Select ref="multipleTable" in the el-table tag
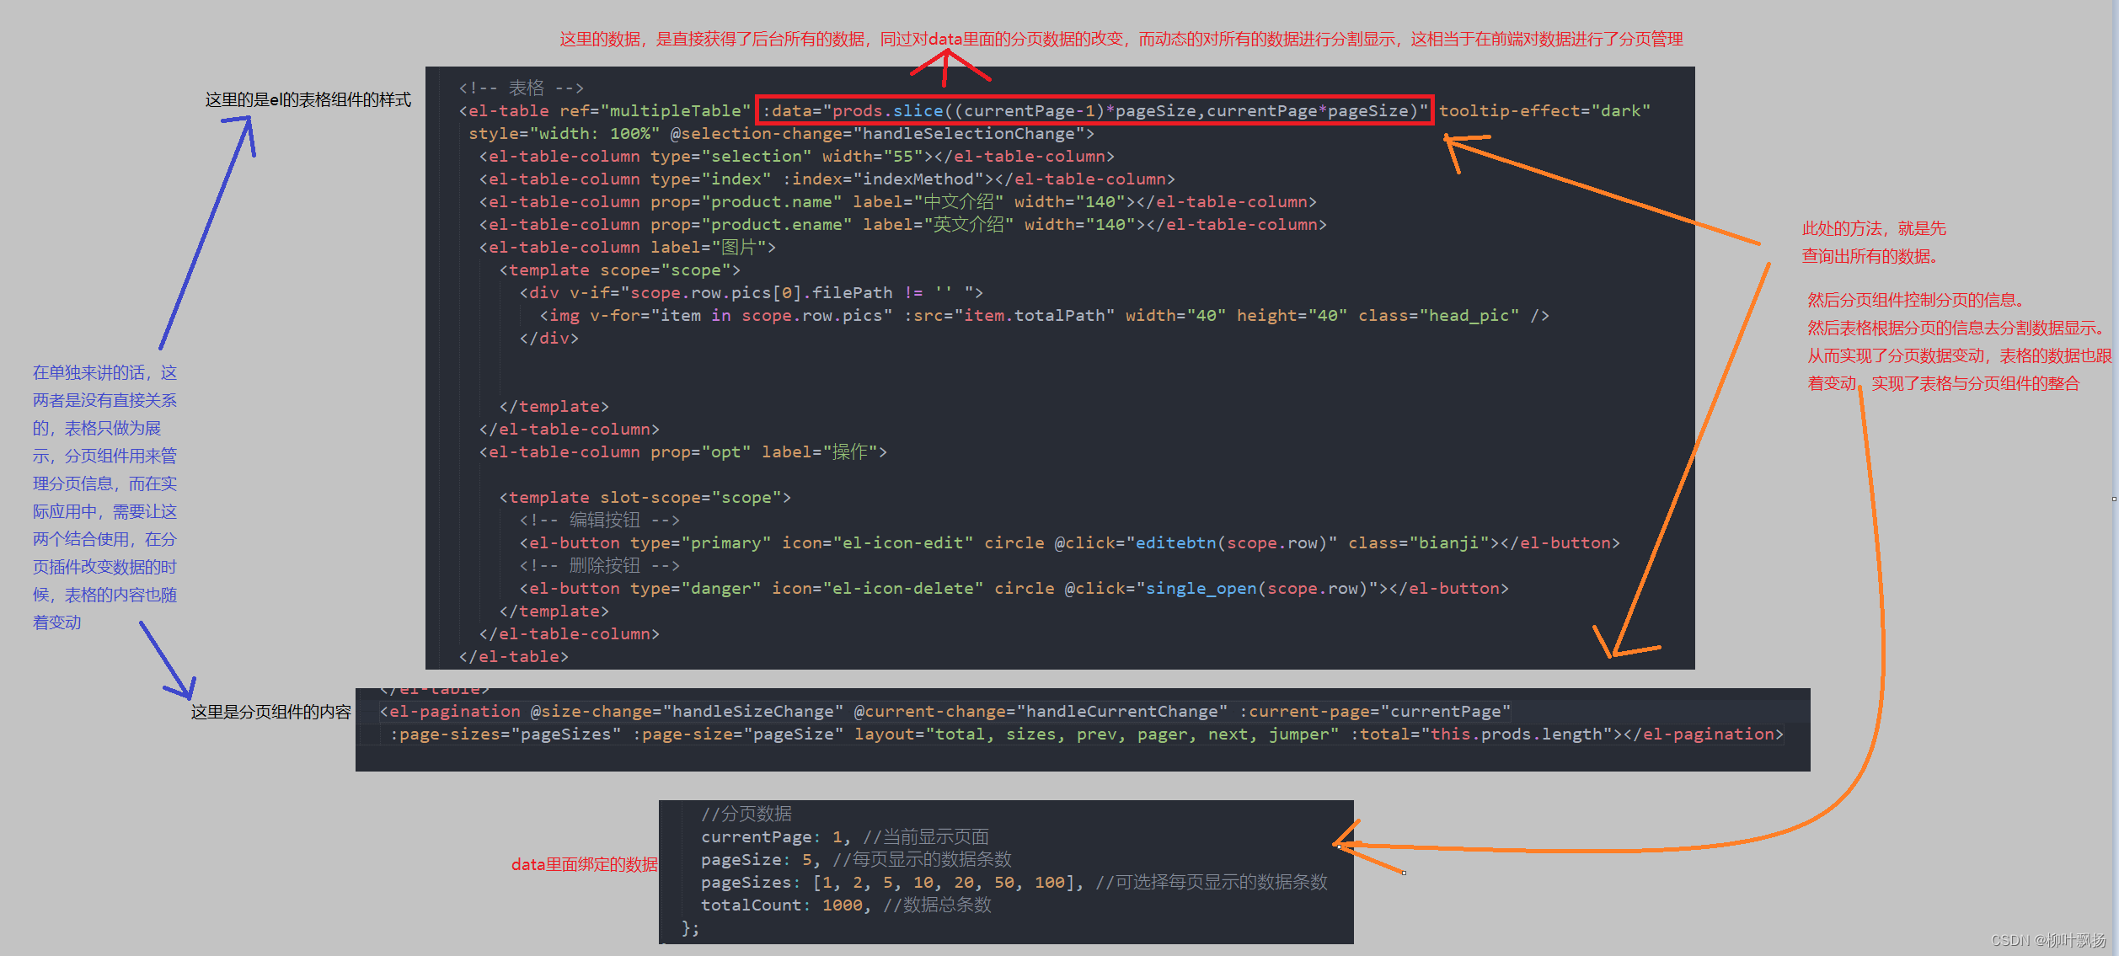The height and width of the screenshot is (956, 2119). tap(655, 110)
